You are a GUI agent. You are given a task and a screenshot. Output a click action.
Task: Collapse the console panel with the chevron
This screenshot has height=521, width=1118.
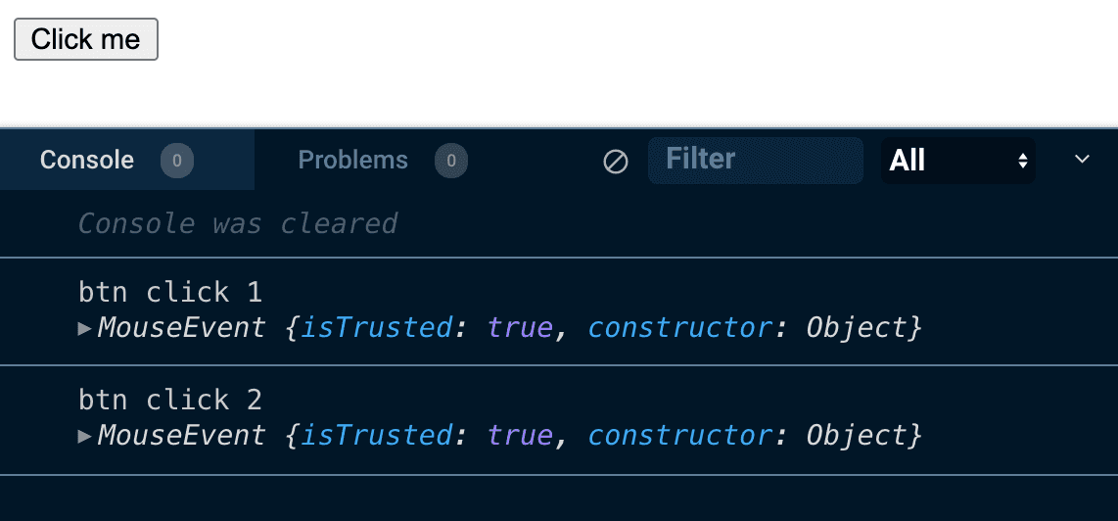coord(1082,160)
